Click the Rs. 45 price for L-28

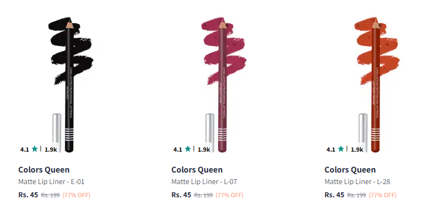click(334, 195)
